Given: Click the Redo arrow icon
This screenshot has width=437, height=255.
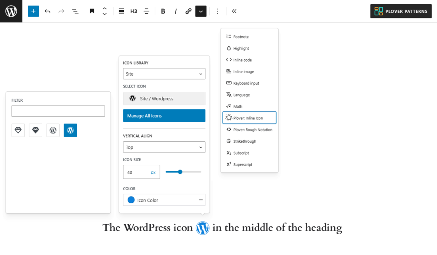Looking at the screenshot, I should pyautogui.click(x=61, y=11).
